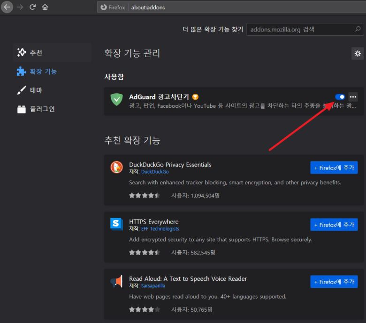Click the HTTPS Everywhere blue S icon
Viewport: 366px width, 323px height.
[116, 225]
